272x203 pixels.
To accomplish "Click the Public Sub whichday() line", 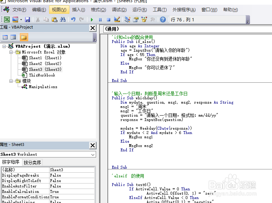I will click(x=134, y=98).
